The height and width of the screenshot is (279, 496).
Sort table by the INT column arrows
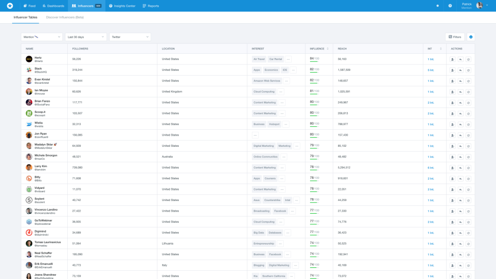pyautogui.click(x=441, y=49)
